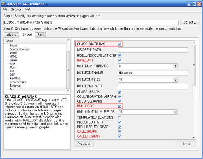Image resolution: width=203 pixels, height=159 pixels.
Task: Select the Source Browser topic
Action: pyautogui.click(x=20, y=49)
